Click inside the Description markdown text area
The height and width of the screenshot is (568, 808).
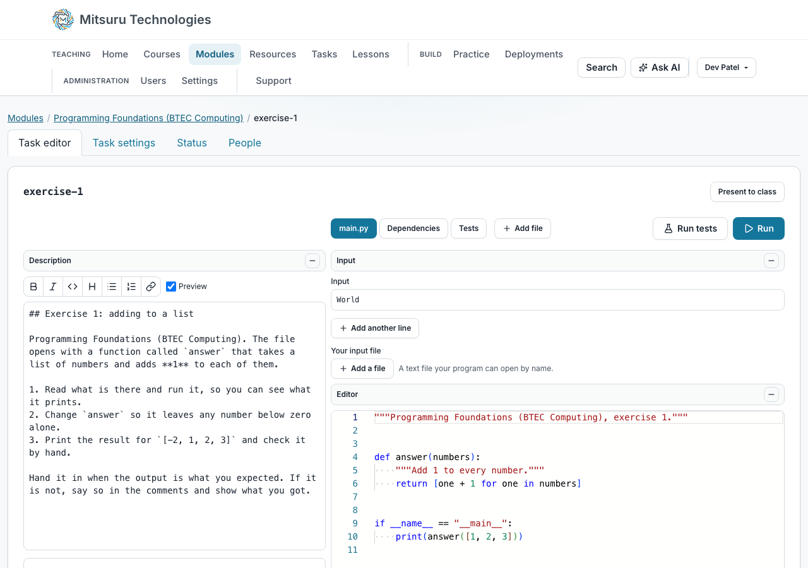[174, 426]
